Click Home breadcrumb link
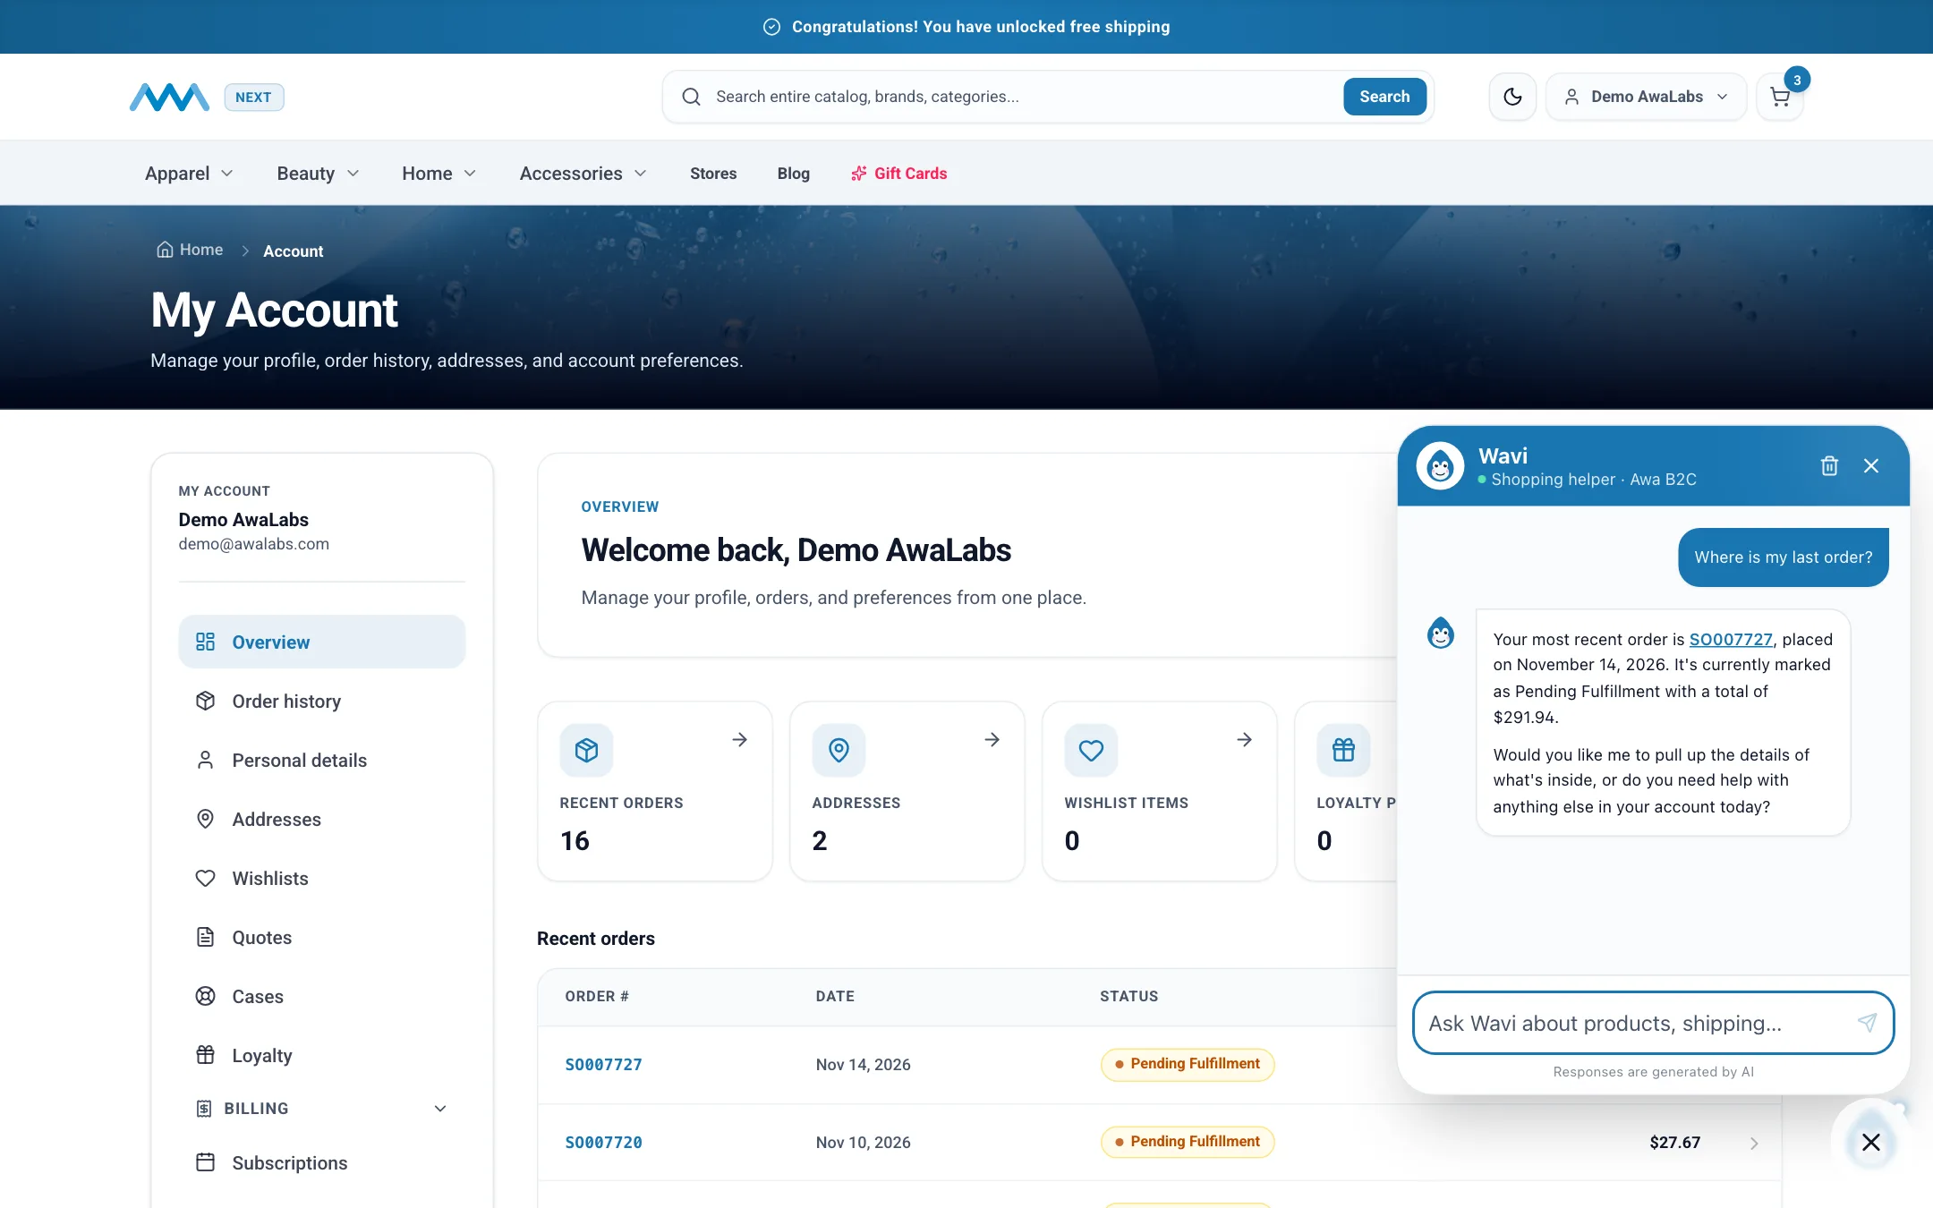 click(190, 250)
